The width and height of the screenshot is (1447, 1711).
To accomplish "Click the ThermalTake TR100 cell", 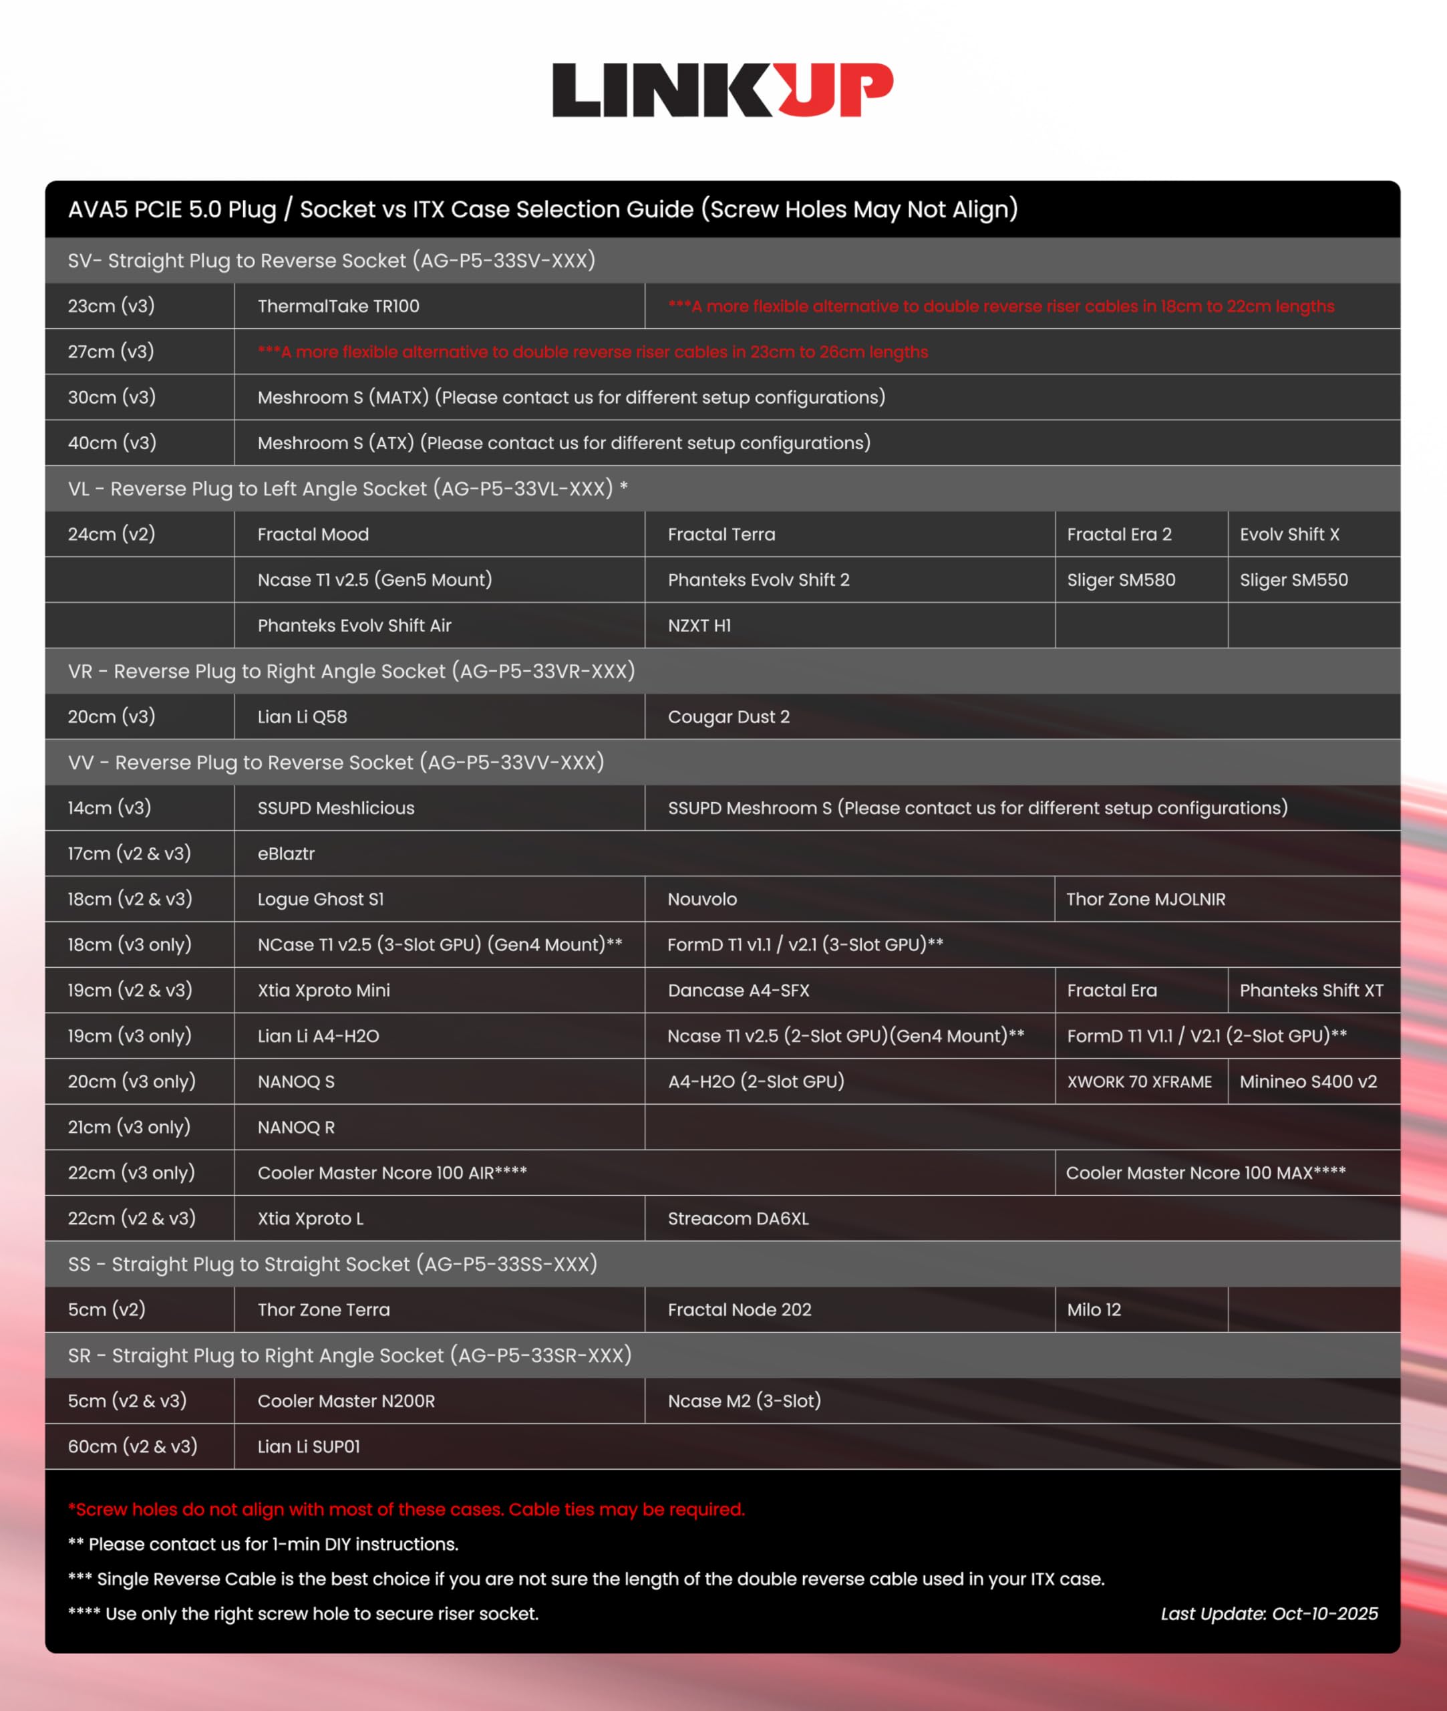I will [338, 306].
